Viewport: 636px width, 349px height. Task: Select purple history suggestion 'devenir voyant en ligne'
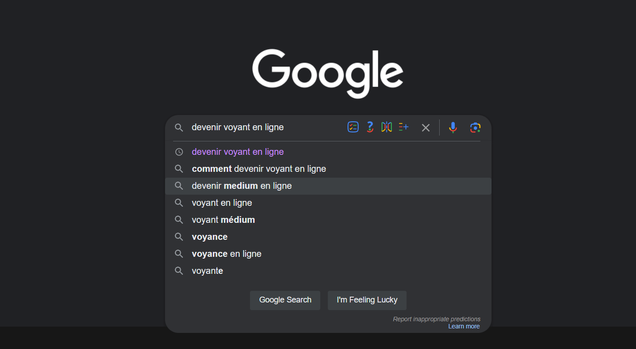click(x=328, y=152)
